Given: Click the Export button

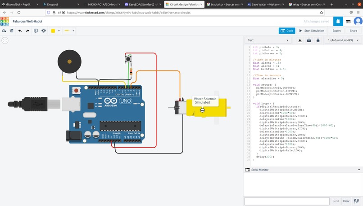Looking at the screenshot, I should coord(336,31).
